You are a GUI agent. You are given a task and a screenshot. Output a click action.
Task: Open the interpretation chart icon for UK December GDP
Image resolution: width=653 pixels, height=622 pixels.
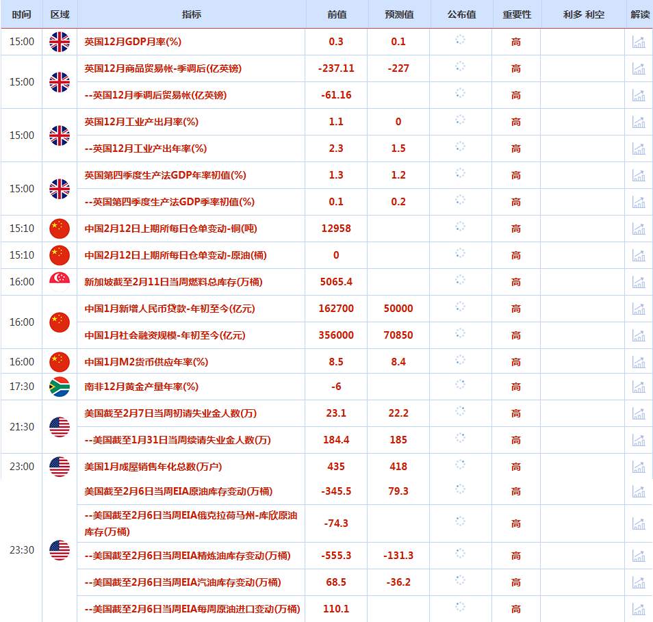[638, 41]
